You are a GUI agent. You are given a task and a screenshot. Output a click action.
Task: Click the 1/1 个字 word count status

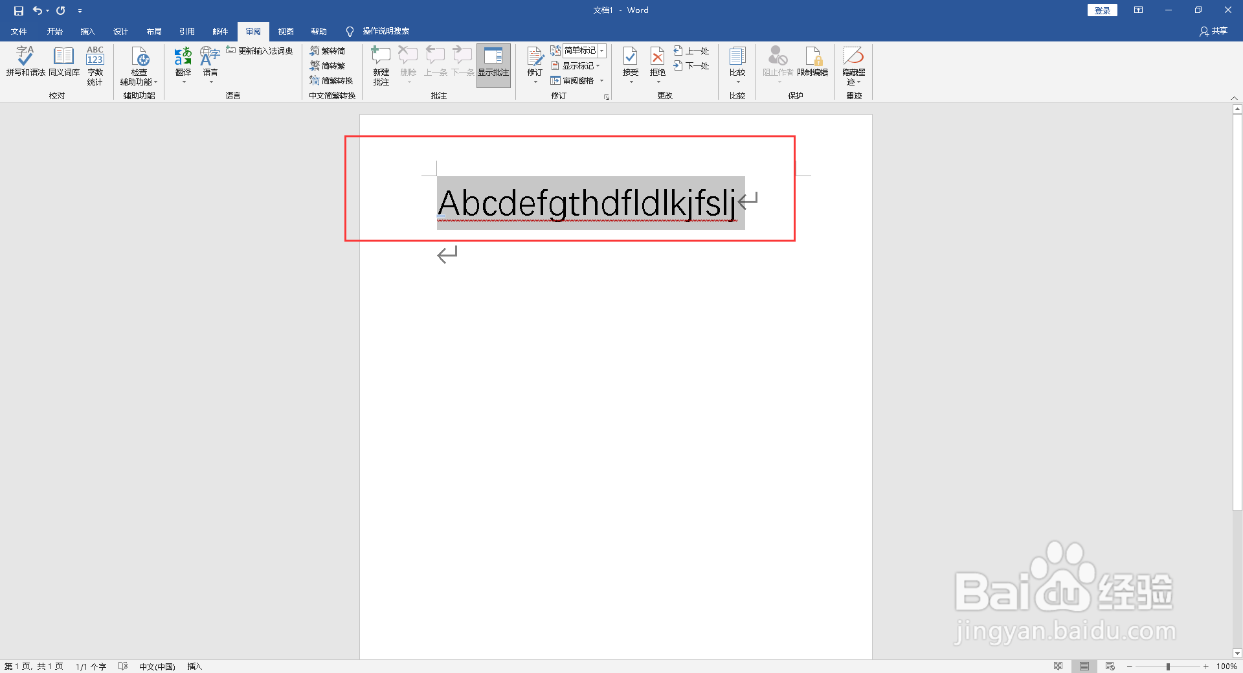pos(91,667)
